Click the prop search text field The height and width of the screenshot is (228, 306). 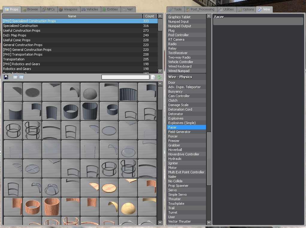(x=125, y=77)
